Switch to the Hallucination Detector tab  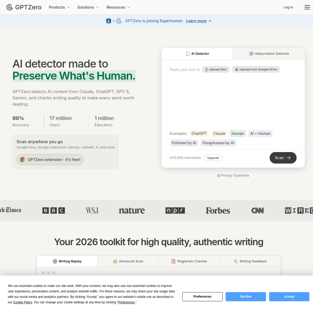pyautogui.click(x=269, y=54)
